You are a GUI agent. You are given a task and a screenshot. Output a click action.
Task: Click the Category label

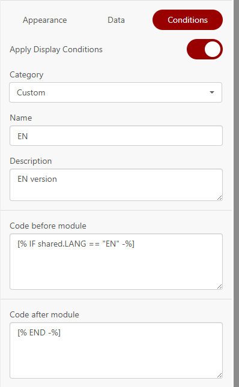tap(26, 75)
